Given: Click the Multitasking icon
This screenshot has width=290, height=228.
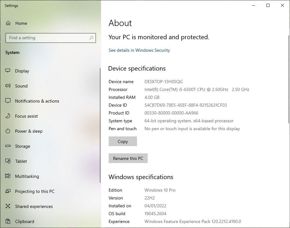Looking at the screenshot, I should (x=8, y=176).
